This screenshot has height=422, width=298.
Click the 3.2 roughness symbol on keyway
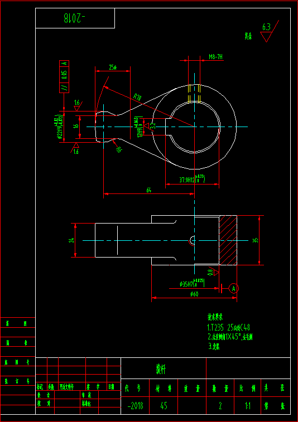150,125
